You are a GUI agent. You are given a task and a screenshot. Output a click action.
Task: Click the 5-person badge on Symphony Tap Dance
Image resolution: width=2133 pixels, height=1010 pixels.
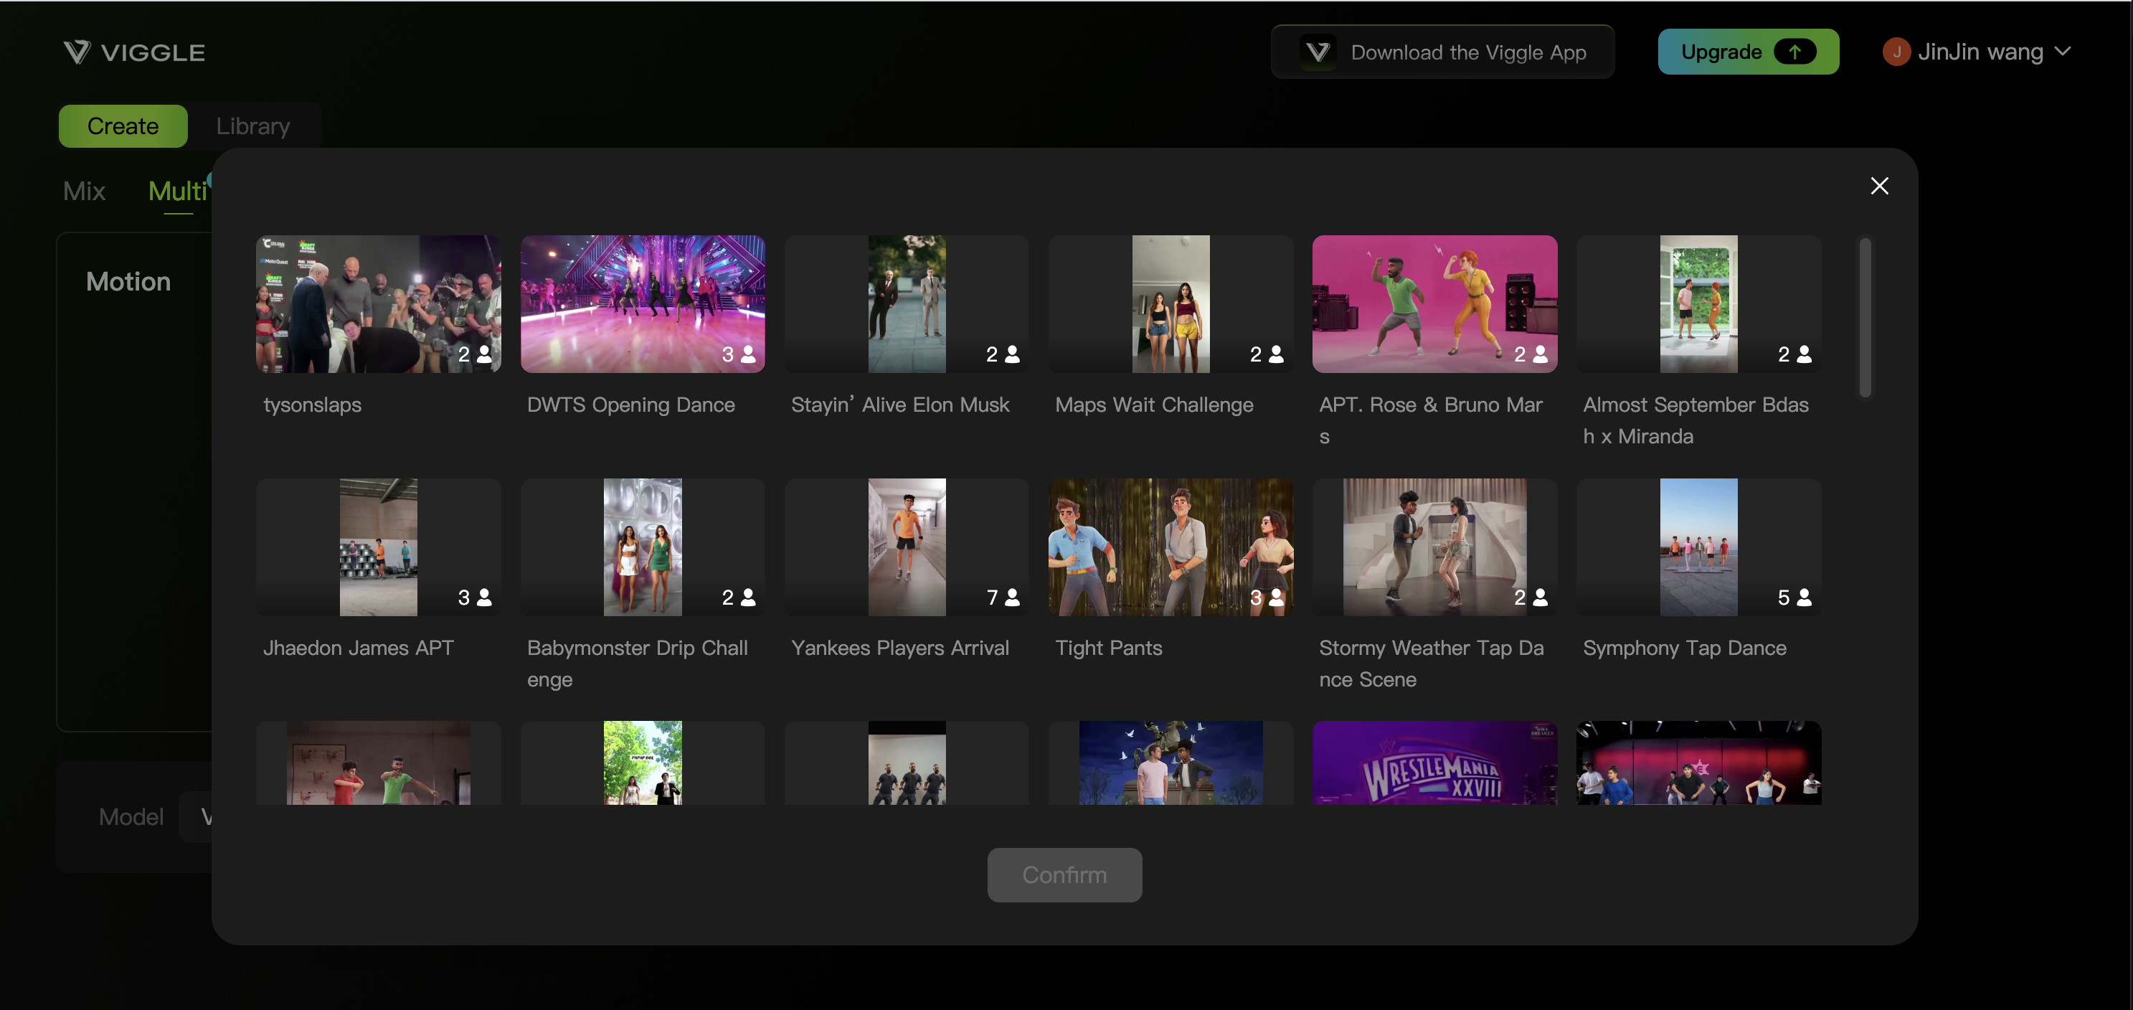point(1794,598)
